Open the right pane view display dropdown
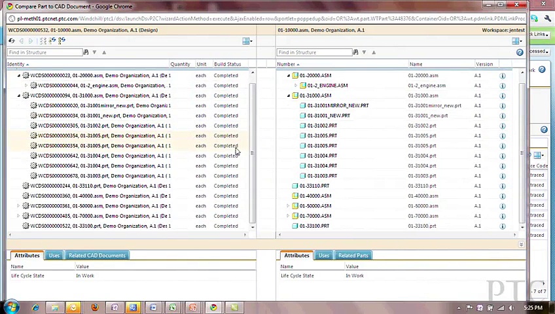The image size is (555, 314). pyautogui.click(x=516, y=41)
